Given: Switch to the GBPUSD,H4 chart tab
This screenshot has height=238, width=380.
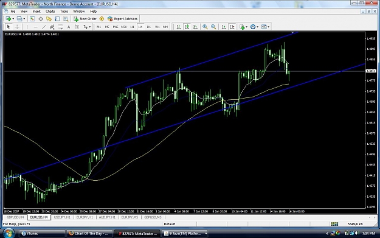Looking at the screenshot, I should [x=15, y=217].
